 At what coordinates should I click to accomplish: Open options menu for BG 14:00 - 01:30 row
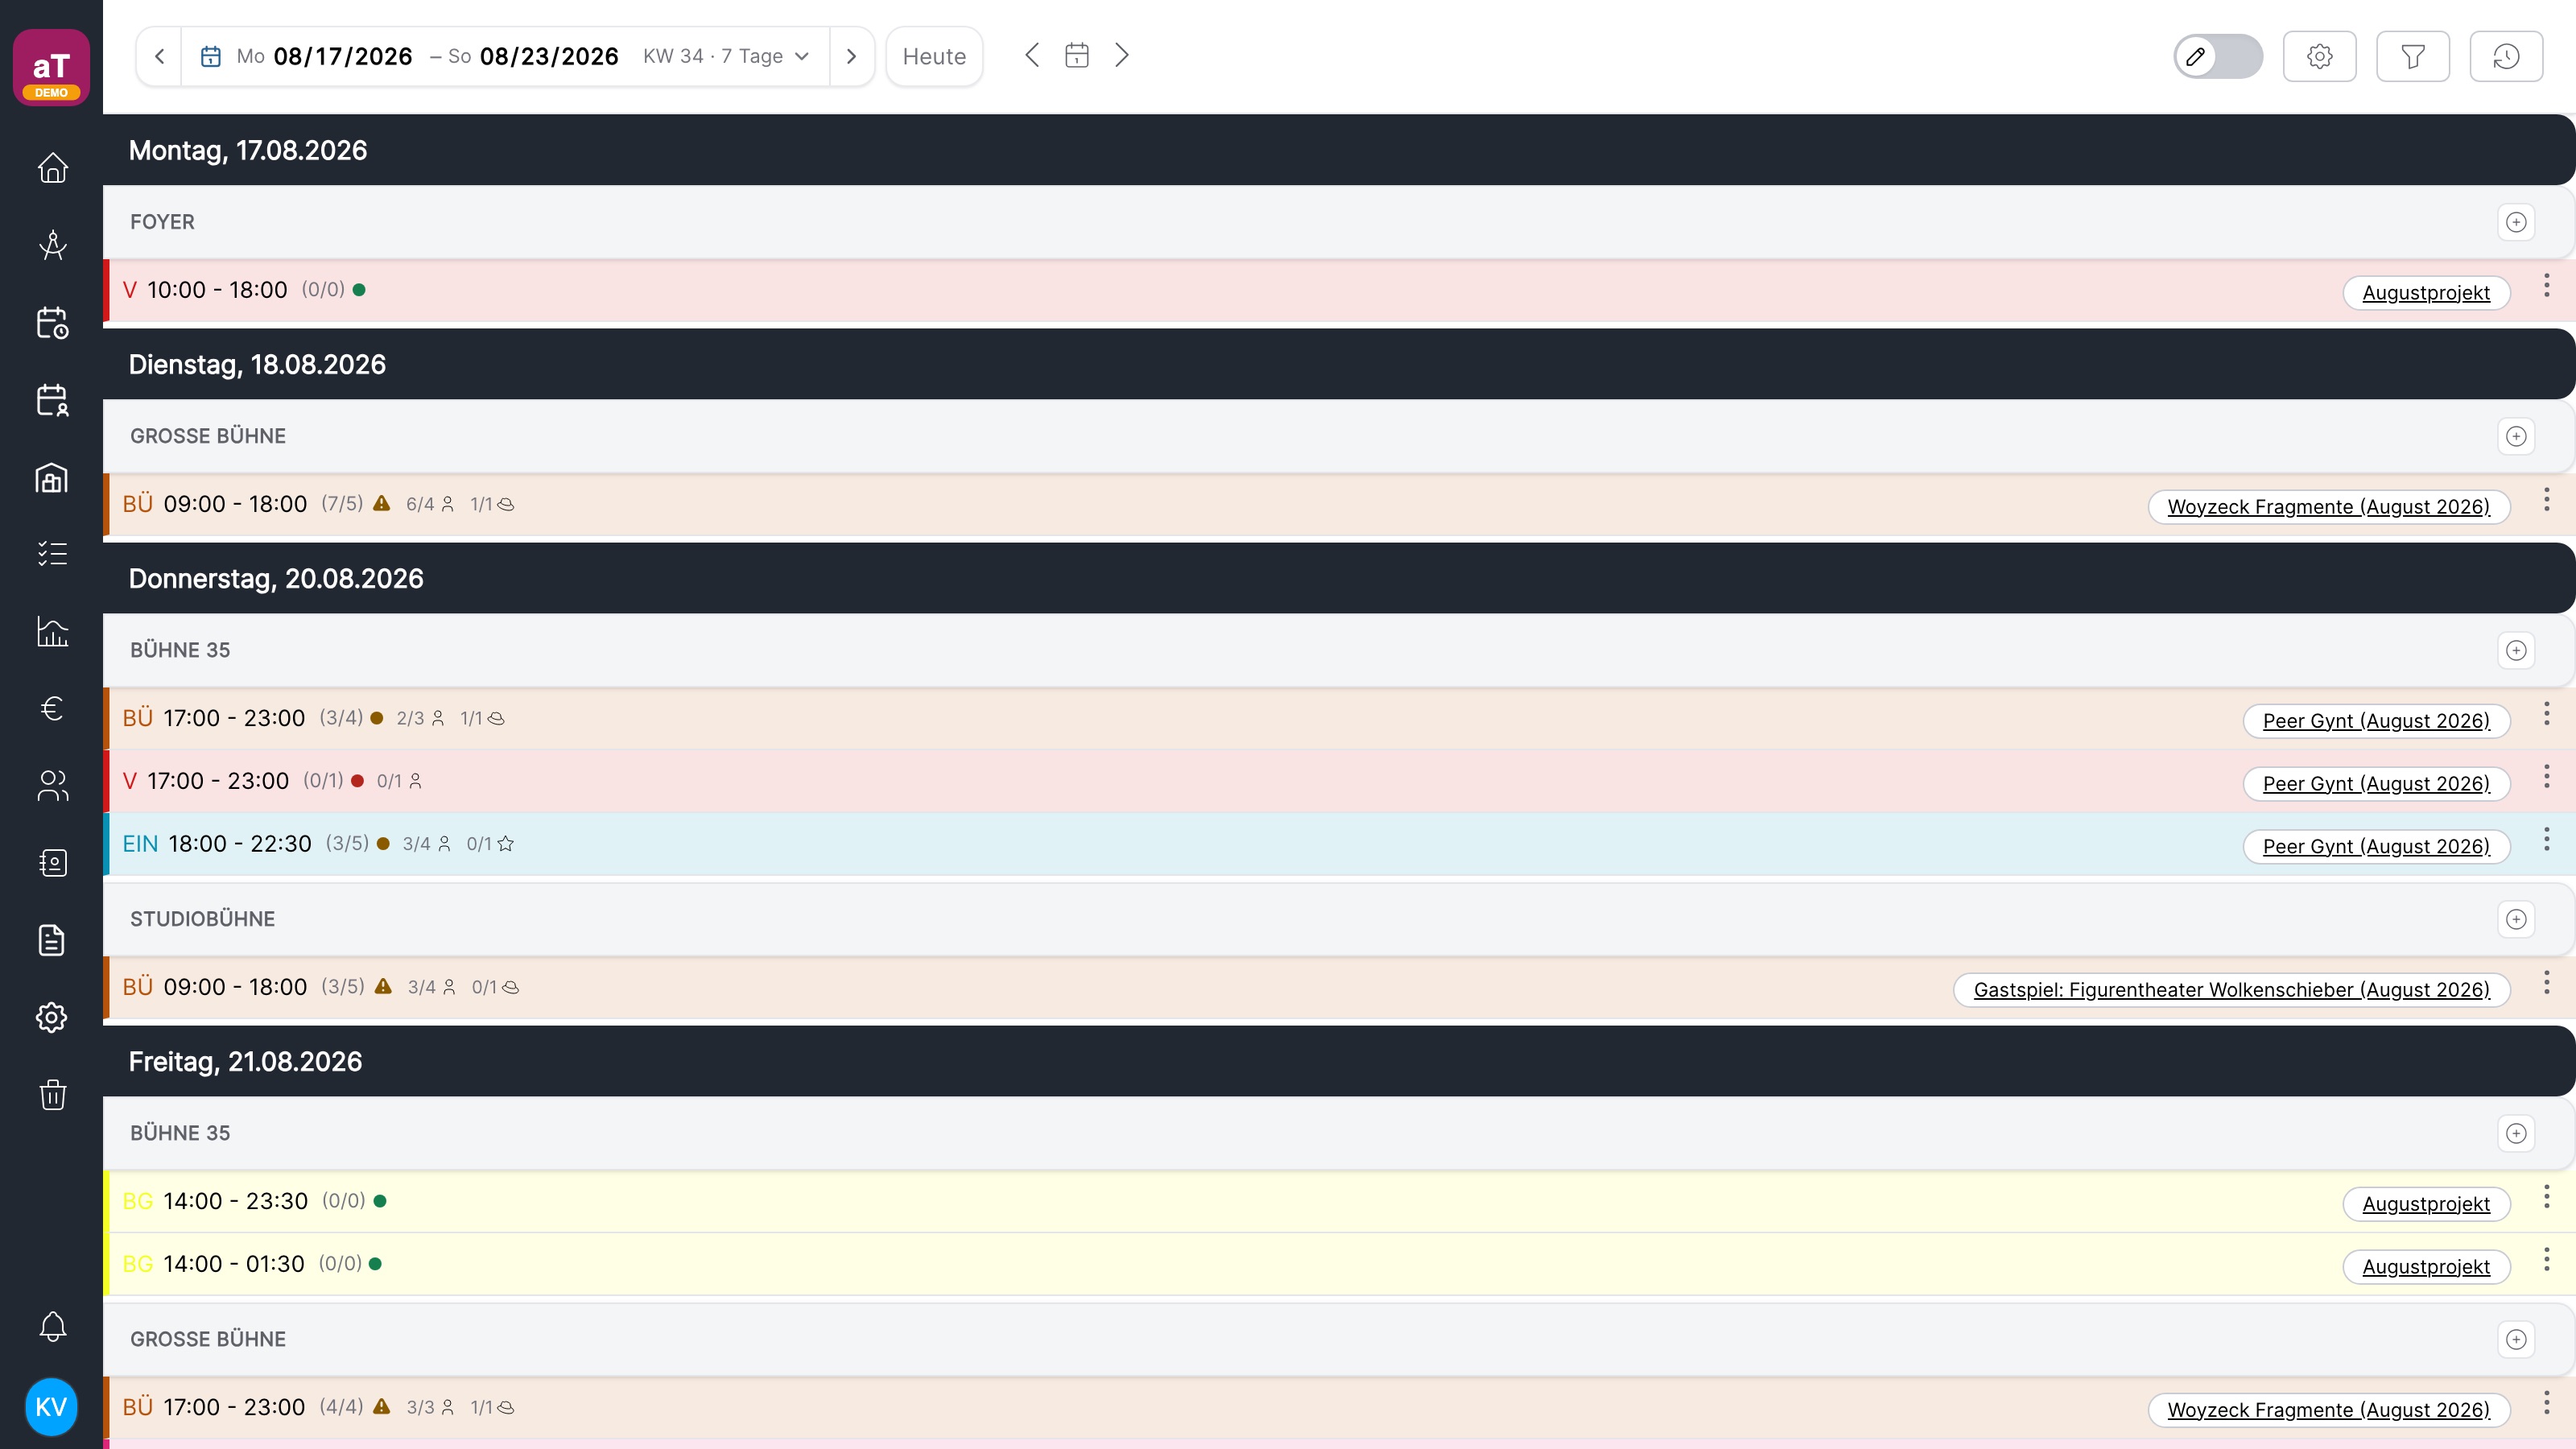coord(2546,1261)
